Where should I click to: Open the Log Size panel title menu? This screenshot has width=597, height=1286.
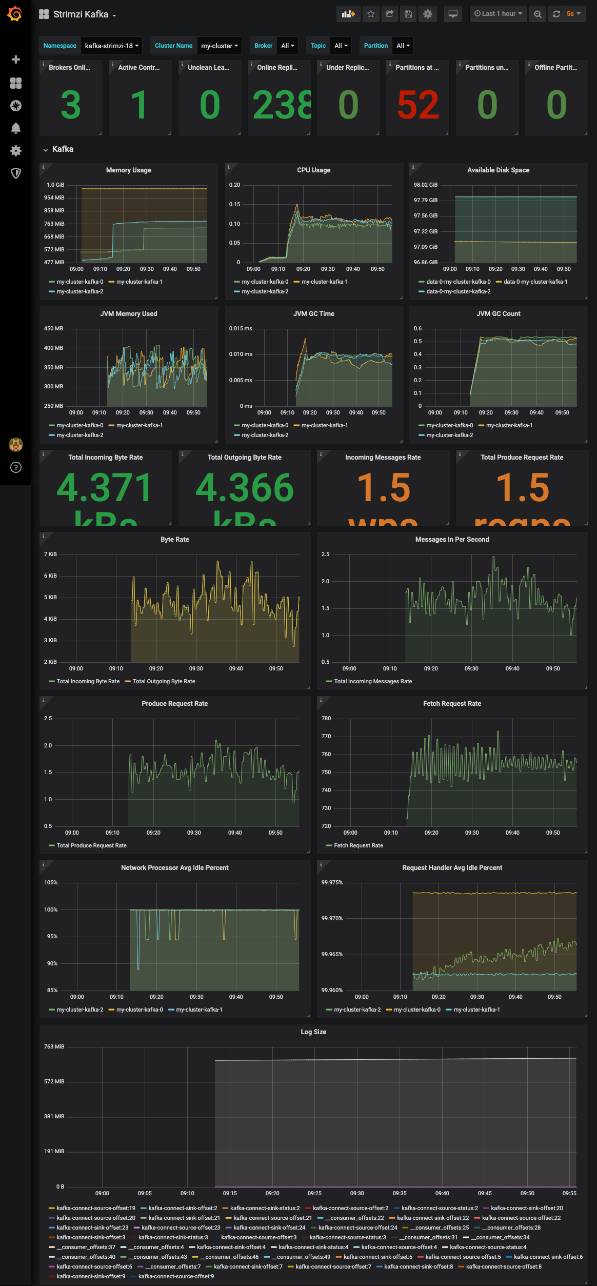pyautogui.click(x=313, y=1032)
